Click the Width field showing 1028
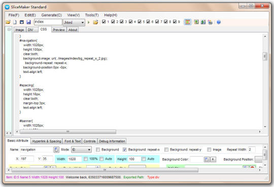This screenshot has height=187, width=274. pyautogui.click(x=75, y=159)
